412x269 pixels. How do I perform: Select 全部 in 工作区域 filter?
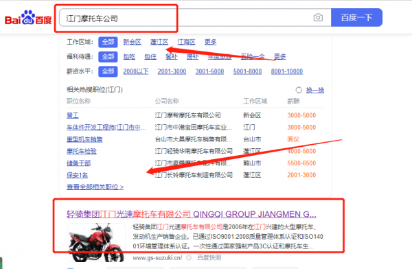coord(108,42)
